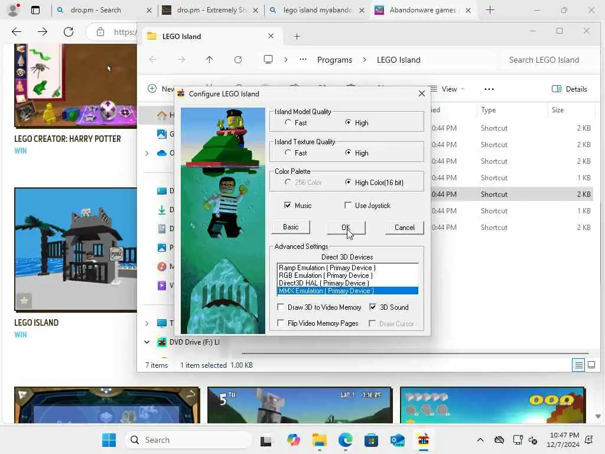Close the Configure LEGO Island dialog

coord(422,93)
